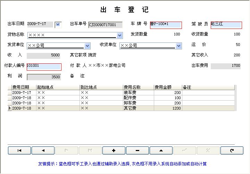Click the cancel X navigator button
Image resolution: width=250 pixels, height=174 pixels.
tap(208, 150)
